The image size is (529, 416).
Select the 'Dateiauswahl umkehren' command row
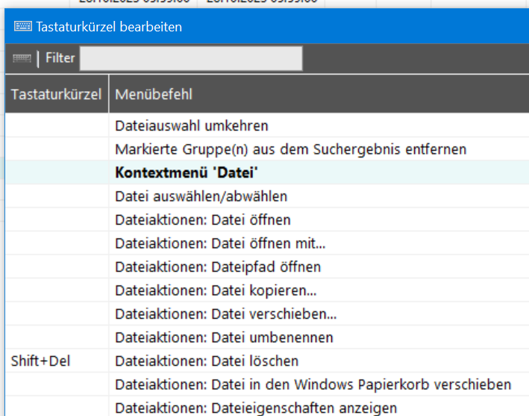click(192, 125)
